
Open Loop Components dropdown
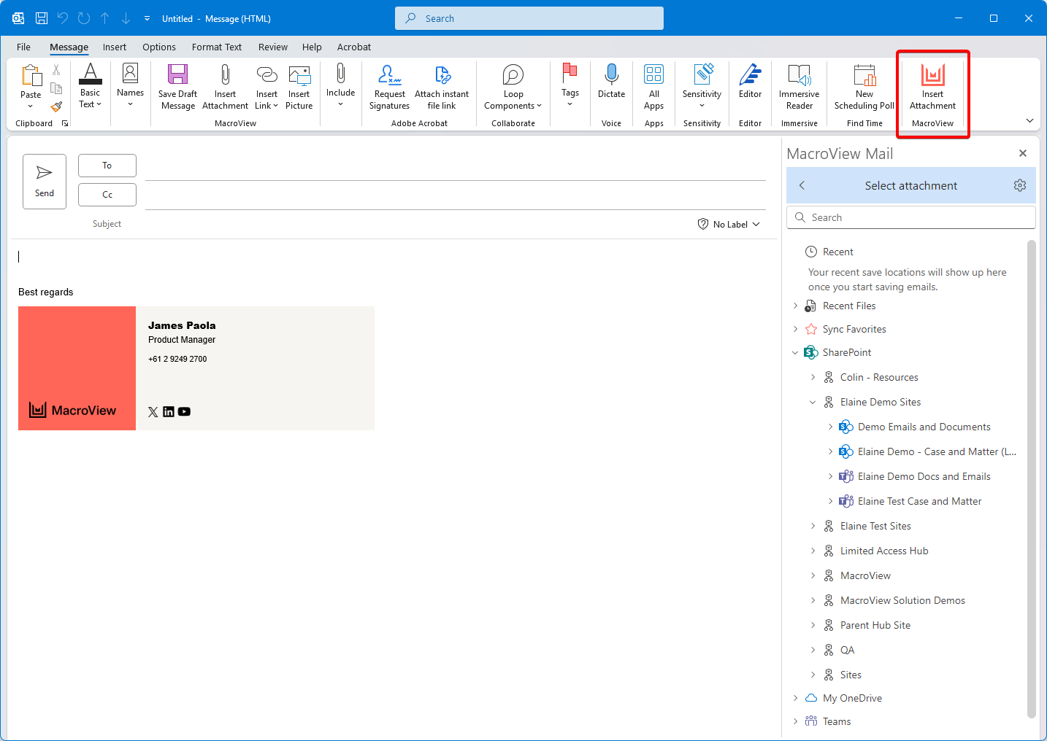click(x=513, y=86)
